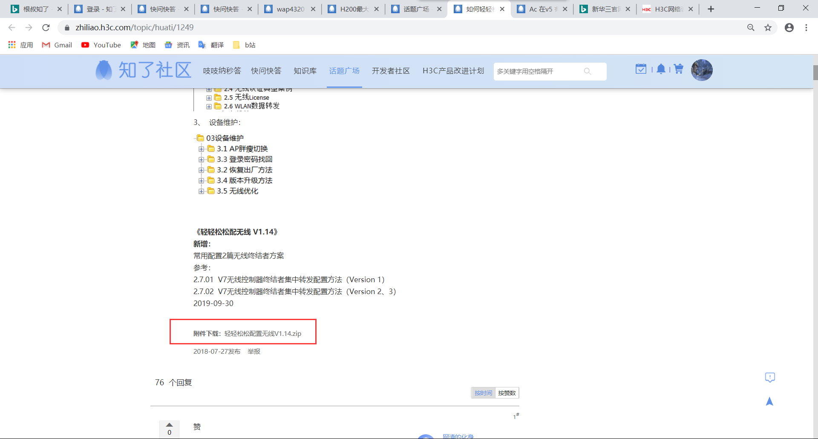Open 吱吱纳秒答 in the site navigation
The image size is (818, 439).
coord(222,71)
